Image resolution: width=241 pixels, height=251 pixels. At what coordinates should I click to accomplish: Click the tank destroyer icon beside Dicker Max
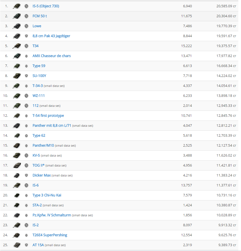click(x=26, y=175)
